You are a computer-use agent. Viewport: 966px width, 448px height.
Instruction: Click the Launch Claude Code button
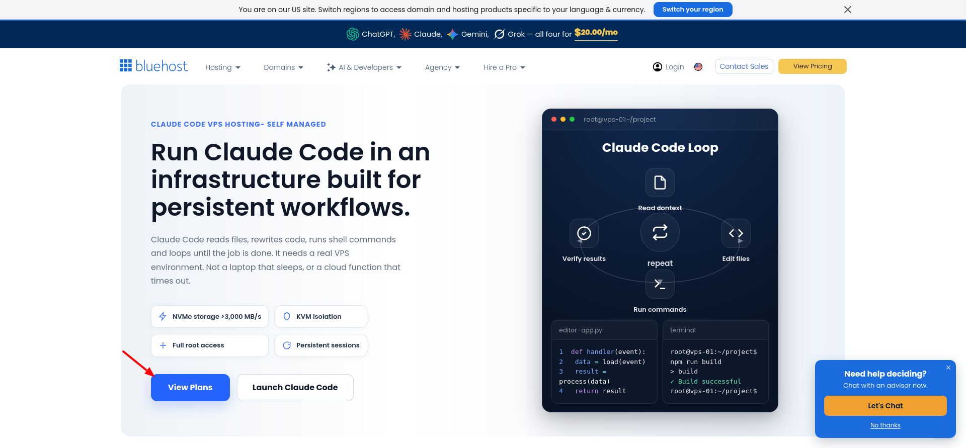coord(295,388)
